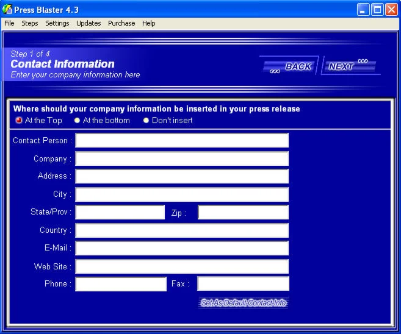Focus the Company input field
Screen dimensions: 401x334
pyautogui.click(x=182, y=158)
